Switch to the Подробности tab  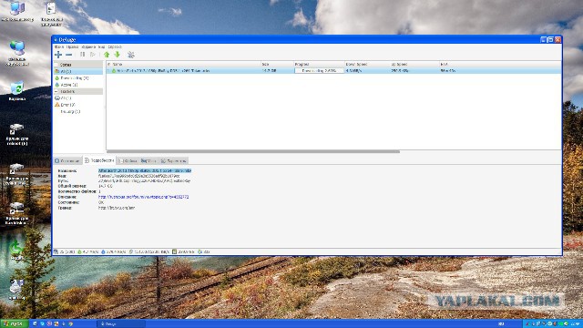[x=99, y=160]
